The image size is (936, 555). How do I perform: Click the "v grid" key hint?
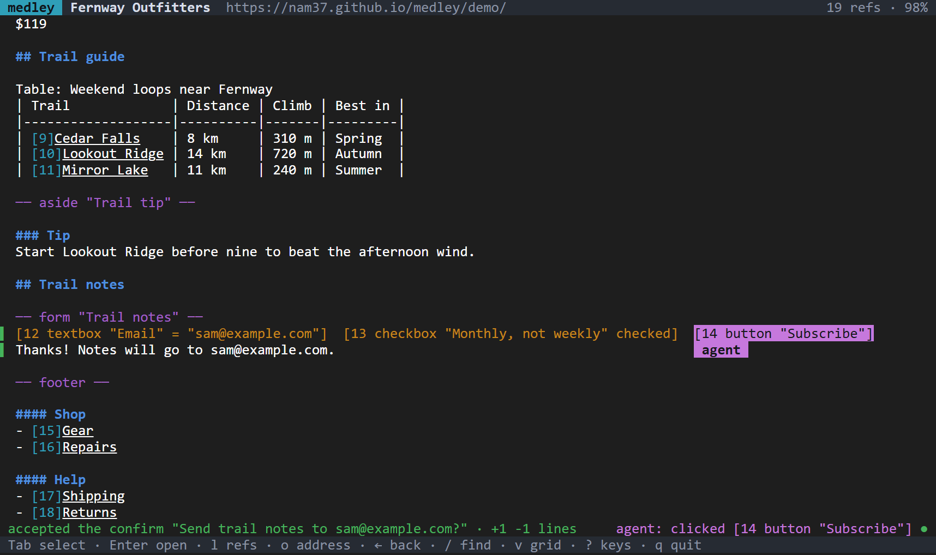(538, 545)
